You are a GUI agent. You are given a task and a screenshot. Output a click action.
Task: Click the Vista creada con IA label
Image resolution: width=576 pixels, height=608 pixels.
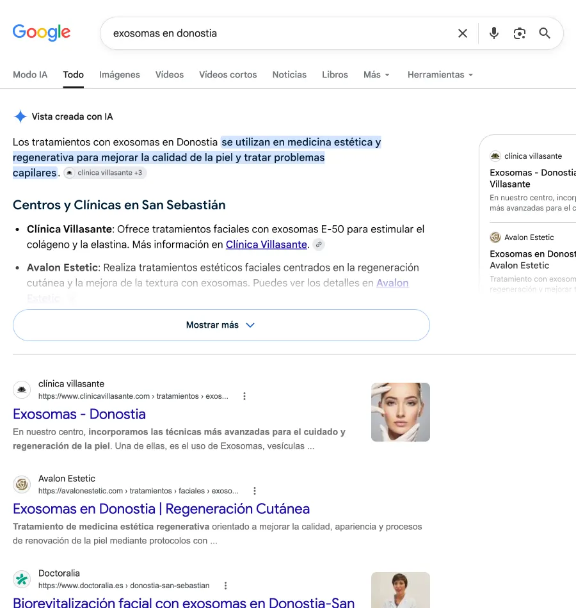pyautogui.click(x=72, y=116)
